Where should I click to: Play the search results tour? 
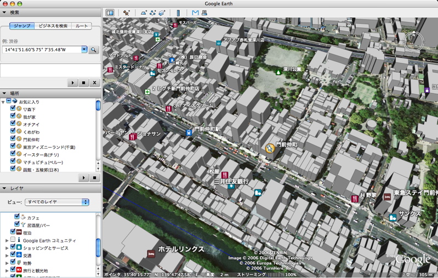(72, 83)
